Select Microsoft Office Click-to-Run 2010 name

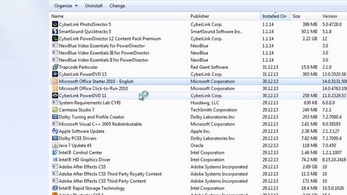93,88
